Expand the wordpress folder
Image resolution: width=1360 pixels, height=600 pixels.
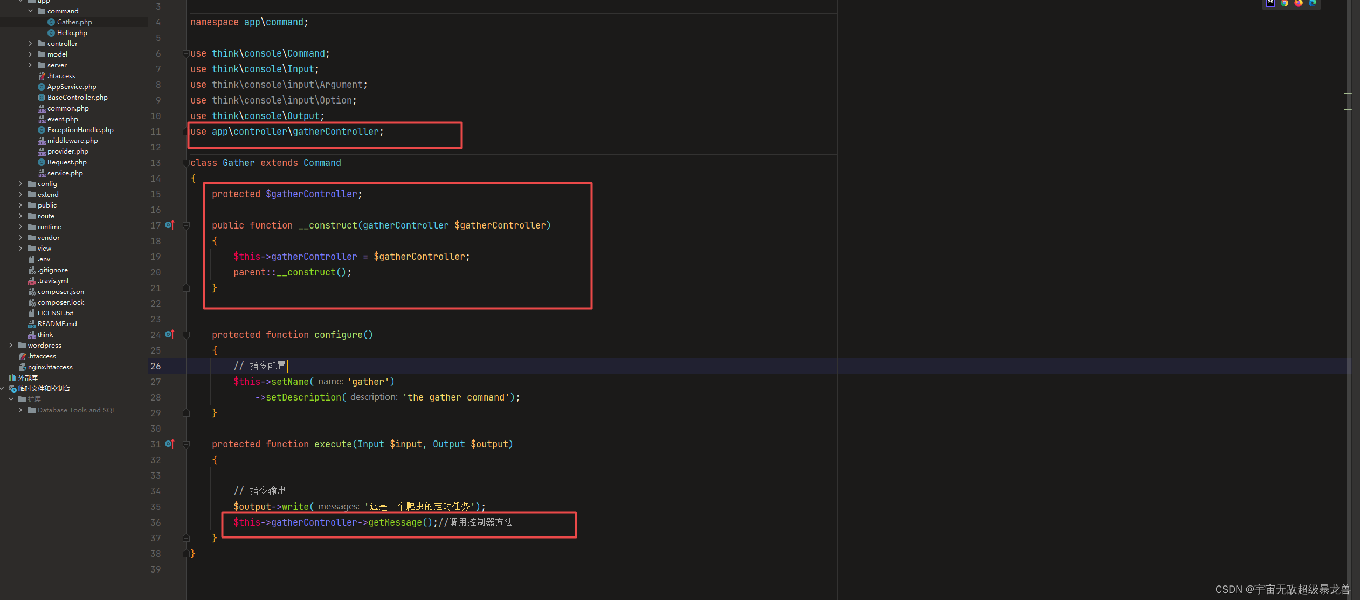tap(11, 346)
